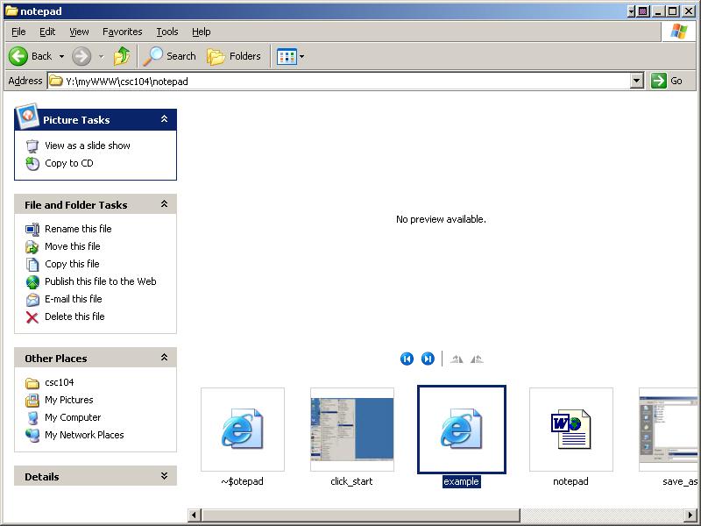Expand the Address bar dropdown
The image size is (701, 526).
637,81
